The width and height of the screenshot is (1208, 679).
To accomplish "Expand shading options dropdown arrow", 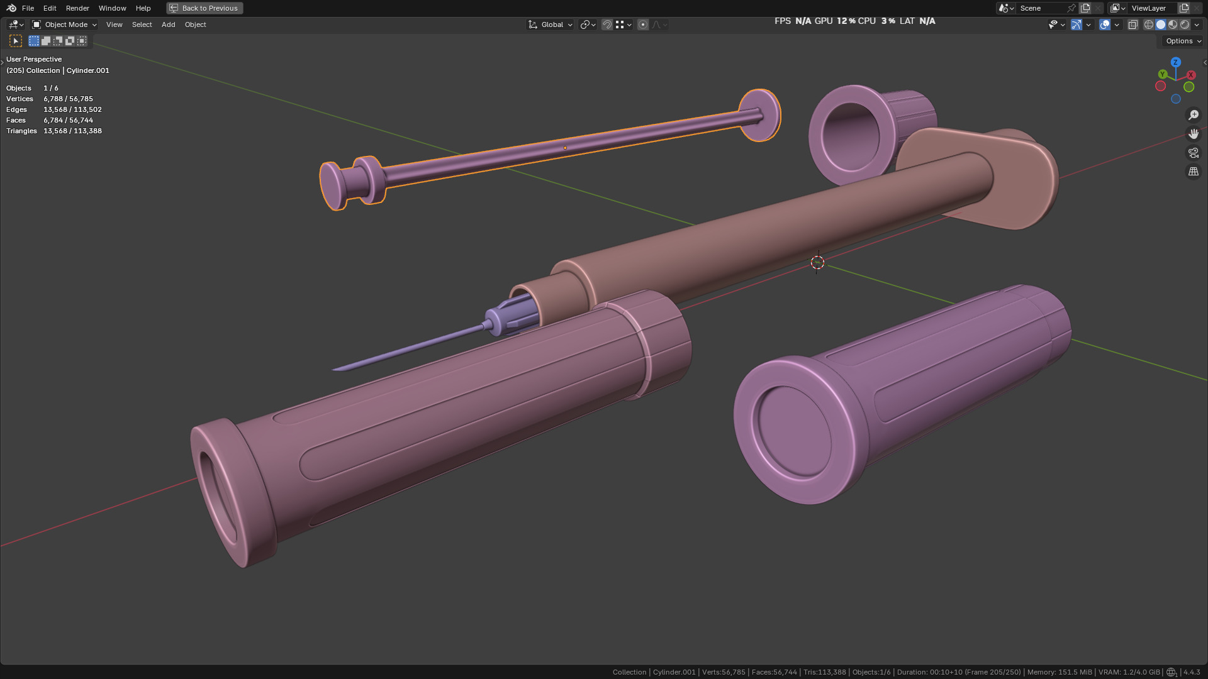I will [x=1197, y=25].
